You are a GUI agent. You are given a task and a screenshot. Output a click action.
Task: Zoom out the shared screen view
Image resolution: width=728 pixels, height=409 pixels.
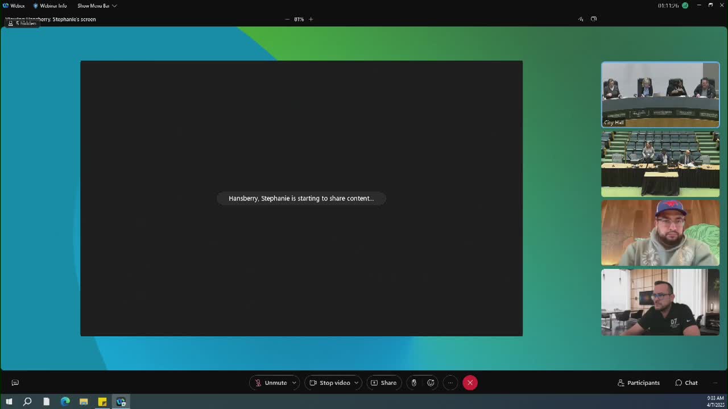tap(287, 19)
